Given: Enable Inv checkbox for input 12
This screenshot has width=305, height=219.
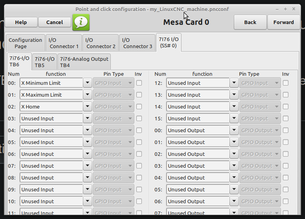Looking at the screenshot, I should (286, 83).
